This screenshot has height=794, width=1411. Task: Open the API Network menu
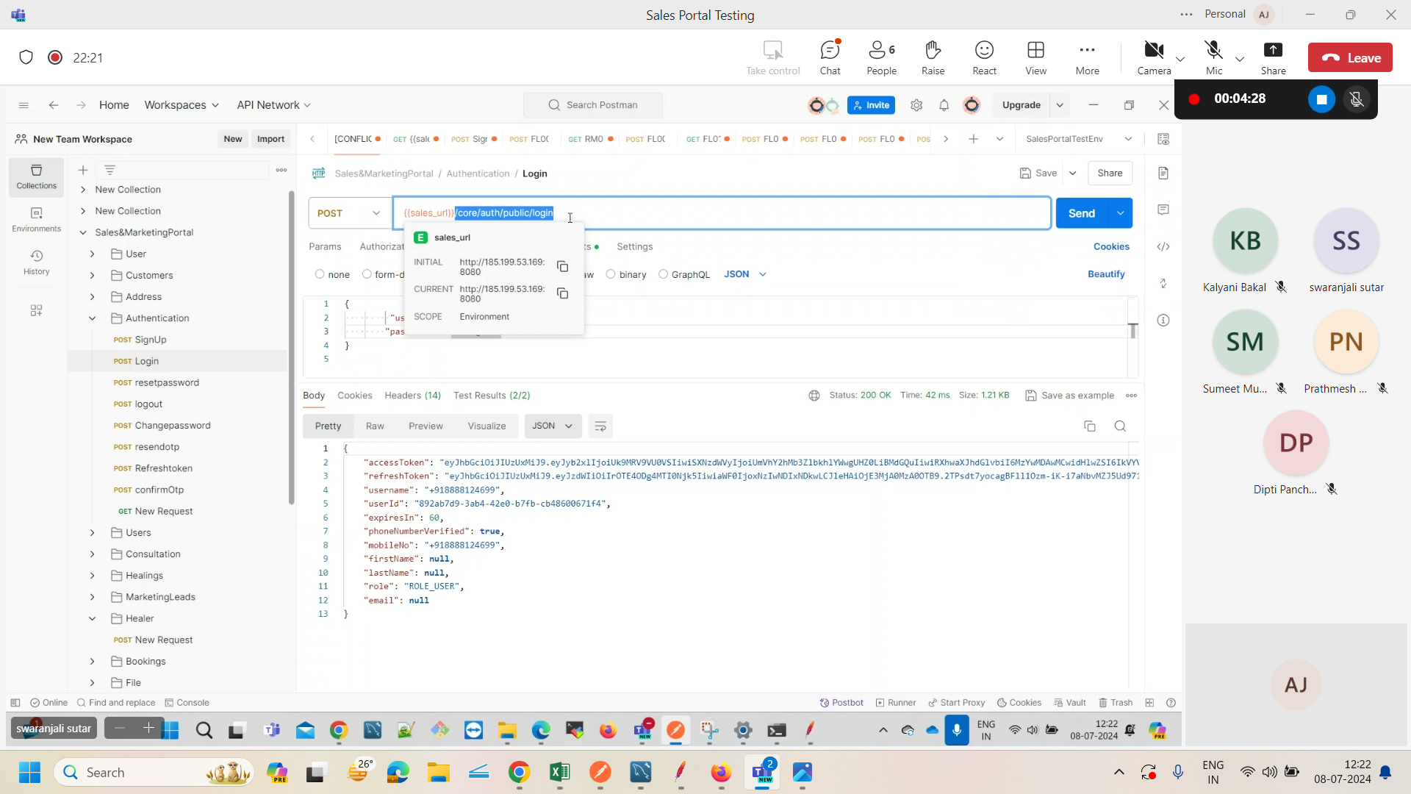pos(273,105)
